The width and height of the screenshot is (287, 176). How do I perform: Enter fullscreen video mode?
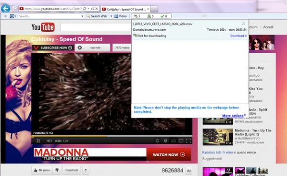(189, 141)
